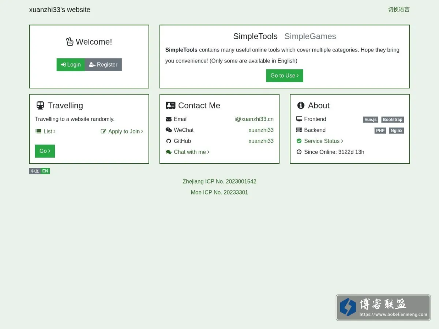Image resolution: width=439 pixels, height=329 pixels.
Task: Click the Go to Use button
Action: (x=285, y=76)
